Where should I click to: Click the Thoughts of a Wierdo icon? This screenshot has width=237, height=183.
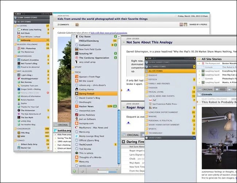point(77,157)
